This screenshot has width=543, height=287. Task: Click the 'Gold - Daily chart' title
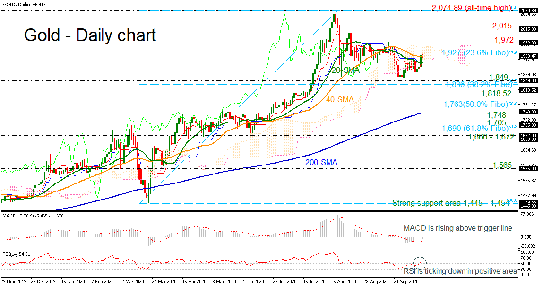click(90, 35)
